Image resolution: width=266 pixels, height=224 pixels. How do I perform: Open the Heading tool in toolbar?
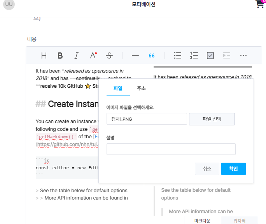pyautogui.click(x=44, y=56)
